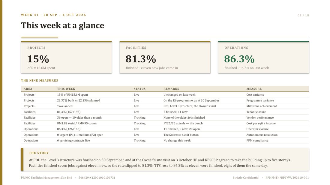
Task: Click the STATUS column header
Action: click(139, 89)
